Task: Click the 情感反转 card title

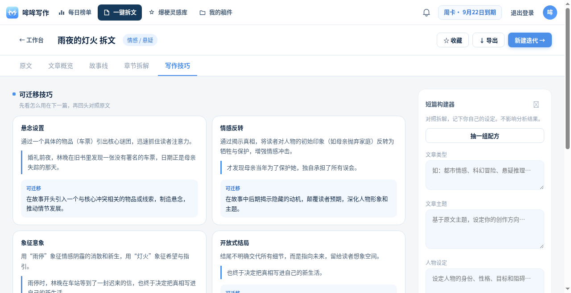Action: 232,128
